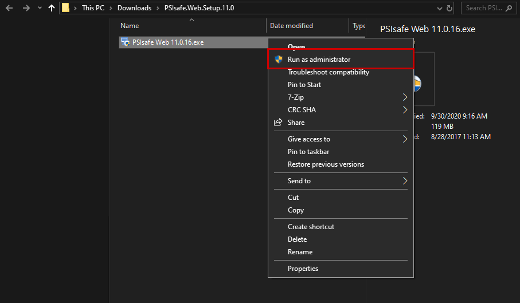Click date 9/30/2020 9:16 AM
The height and width of the screenshot is (303, 520).
(459, 116)
